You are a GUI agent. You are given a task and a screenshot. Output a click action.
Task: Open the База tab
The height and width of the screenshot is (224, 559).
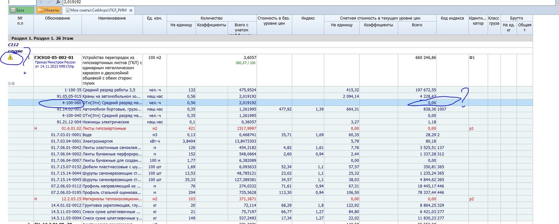(x=21, y=10)
